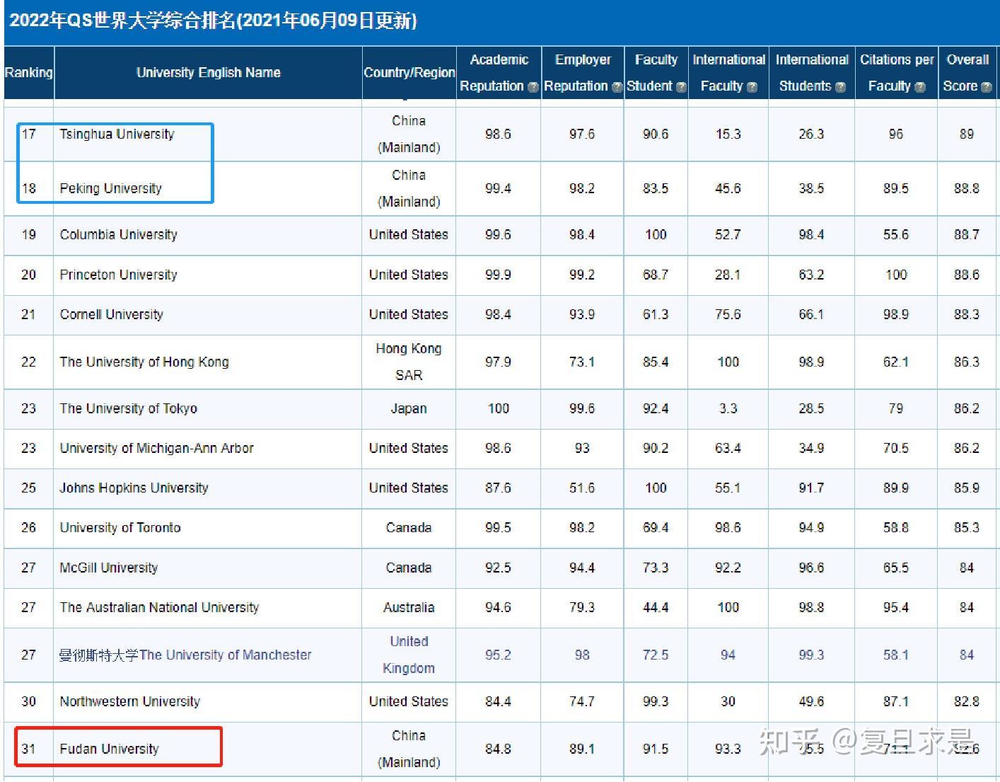Open the Academic Reputation help icon
The width and height of the screenshot is (1000, 782).
pos(533,87)
